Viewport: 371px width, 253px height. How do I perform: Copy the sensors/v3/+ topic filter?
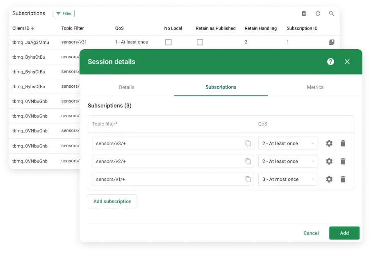click(x=248, y=144)
